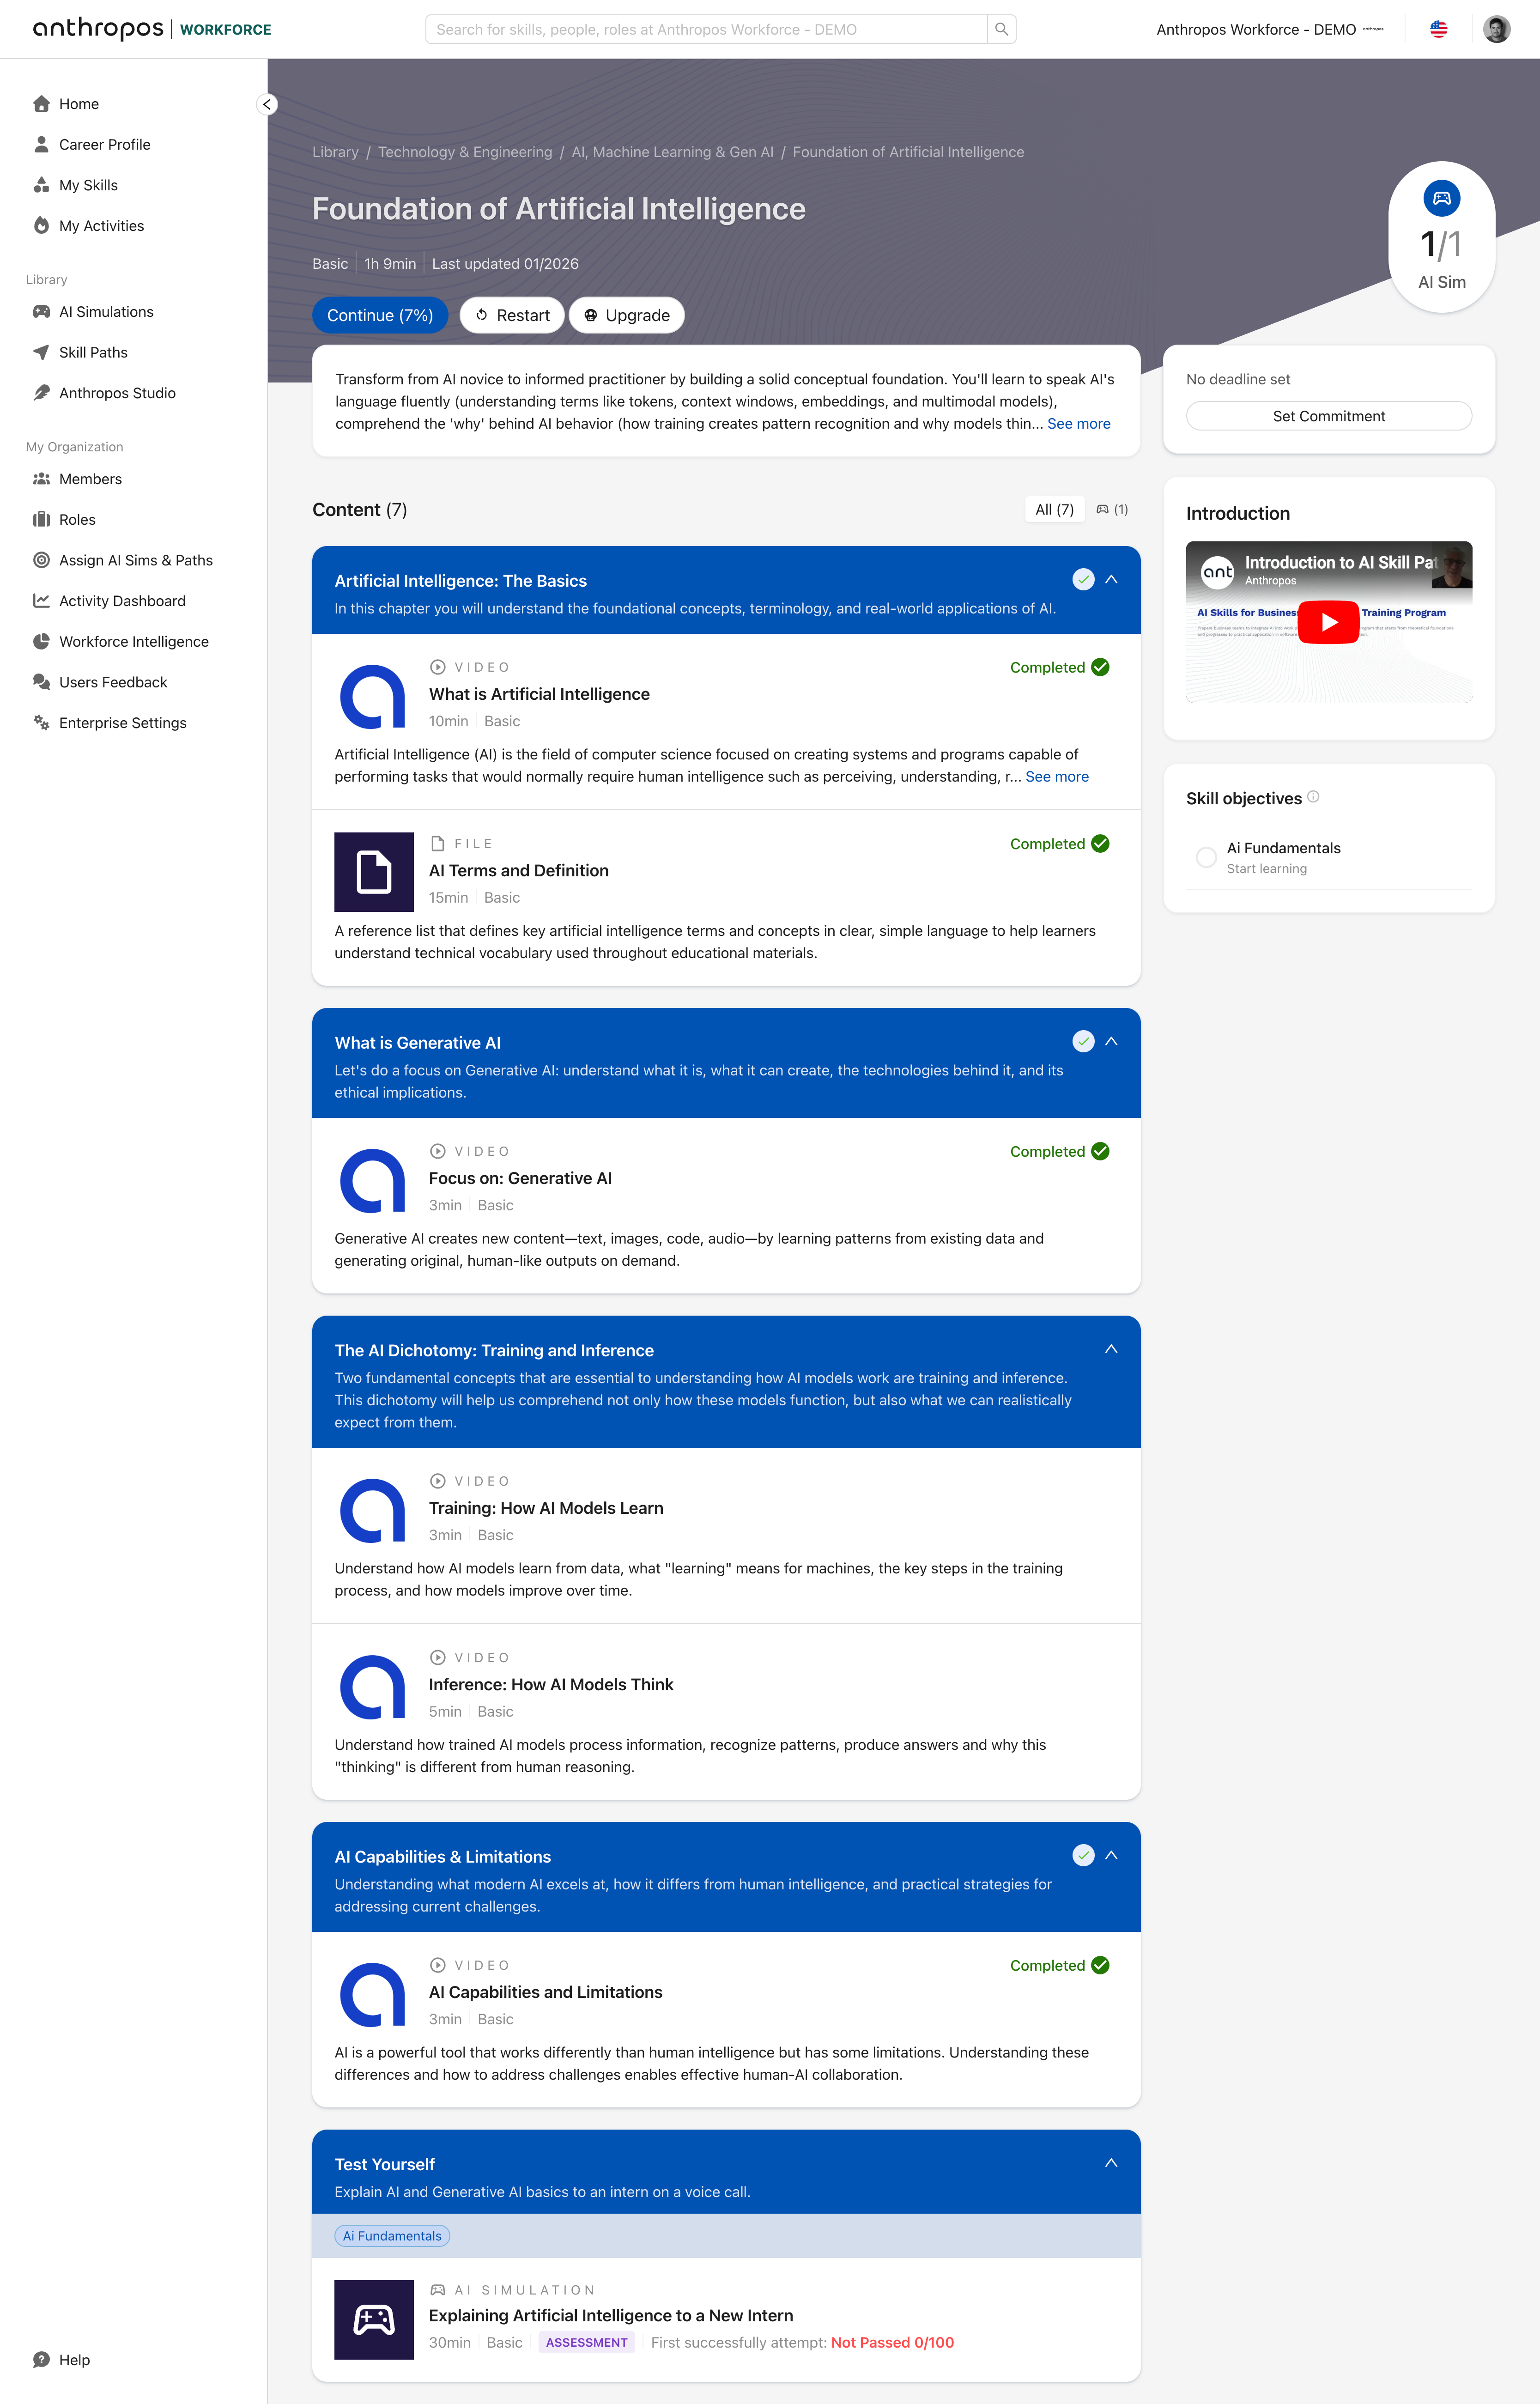This screenshot has height=2404, width=1540.
Task: Collapse the sidebar with the arrow toggle
Action: pos(267,104)
